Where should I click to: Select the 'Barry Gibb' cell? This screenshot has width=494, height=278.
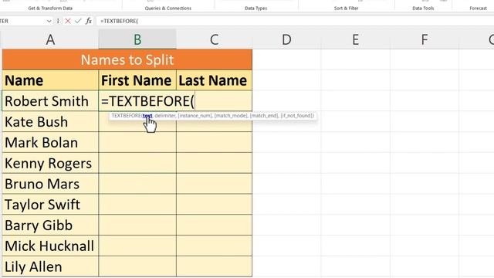point(50,225)
